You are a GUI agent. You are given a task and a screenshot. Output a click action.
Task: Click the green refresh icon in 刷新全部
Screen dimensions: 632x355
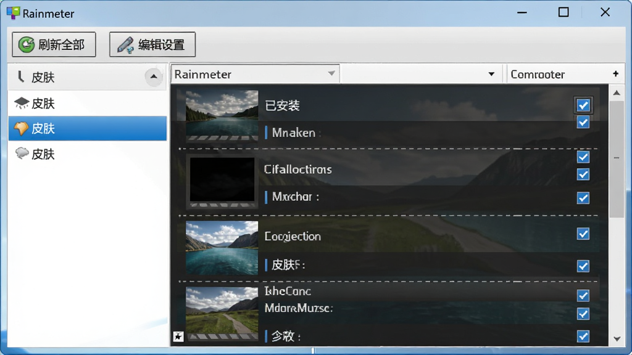pyautogui.click(x=27, y=44)
